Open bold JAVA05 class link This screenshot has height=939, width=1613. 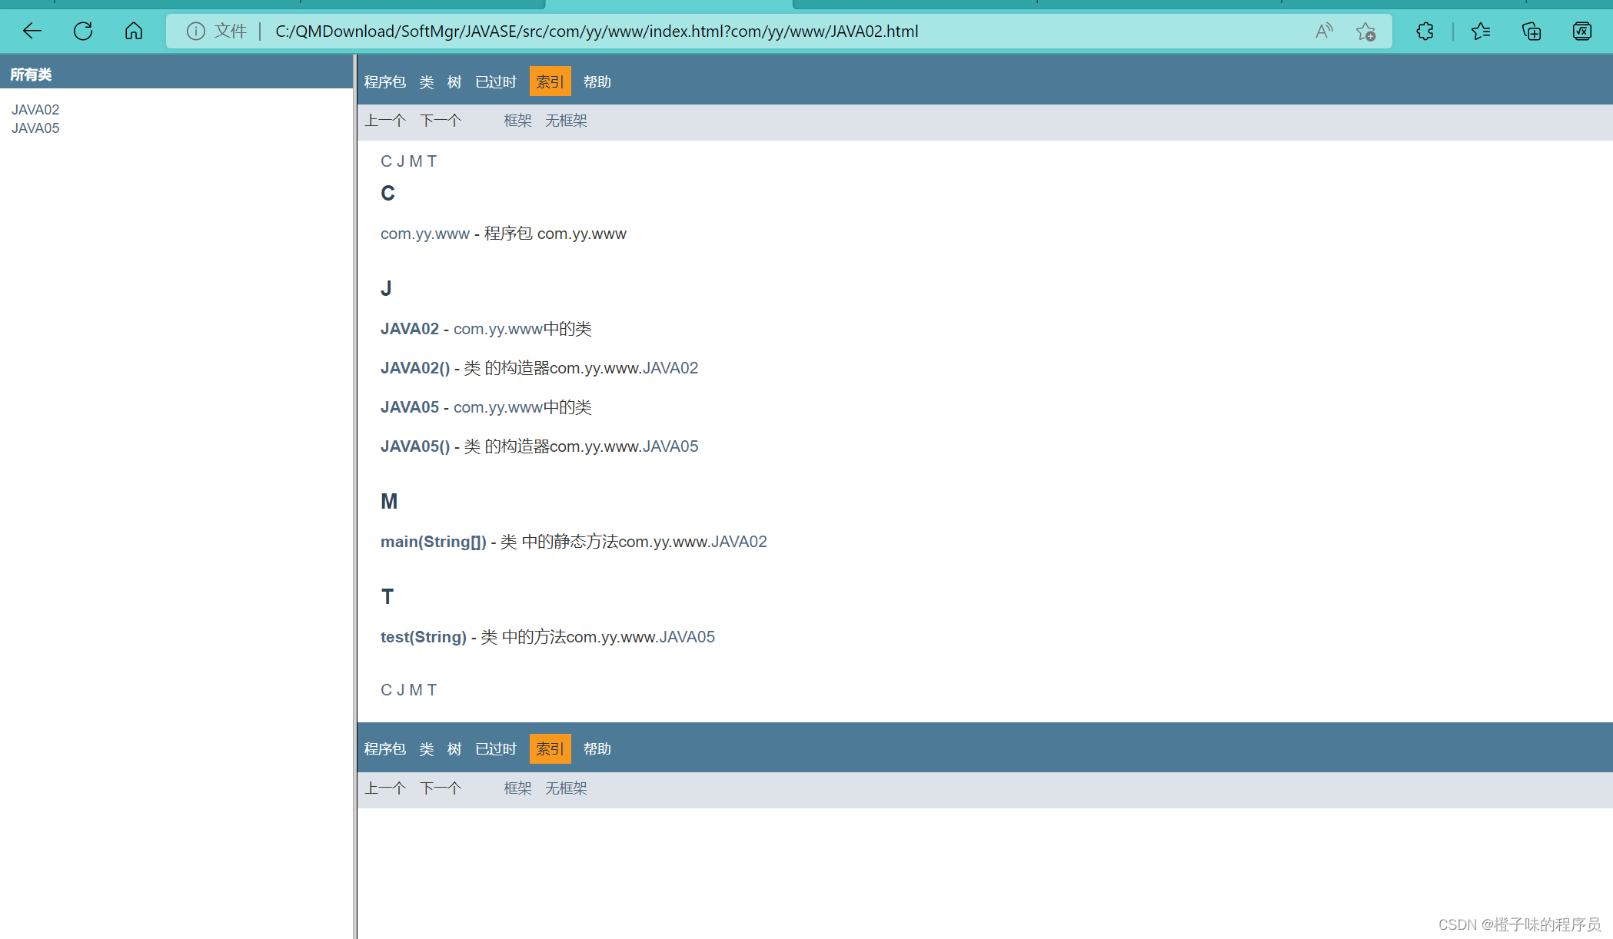pyautogui.click(x=410, y=407)
